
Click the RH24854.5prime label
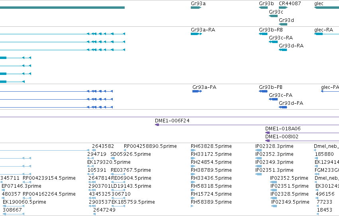point(211,162)
